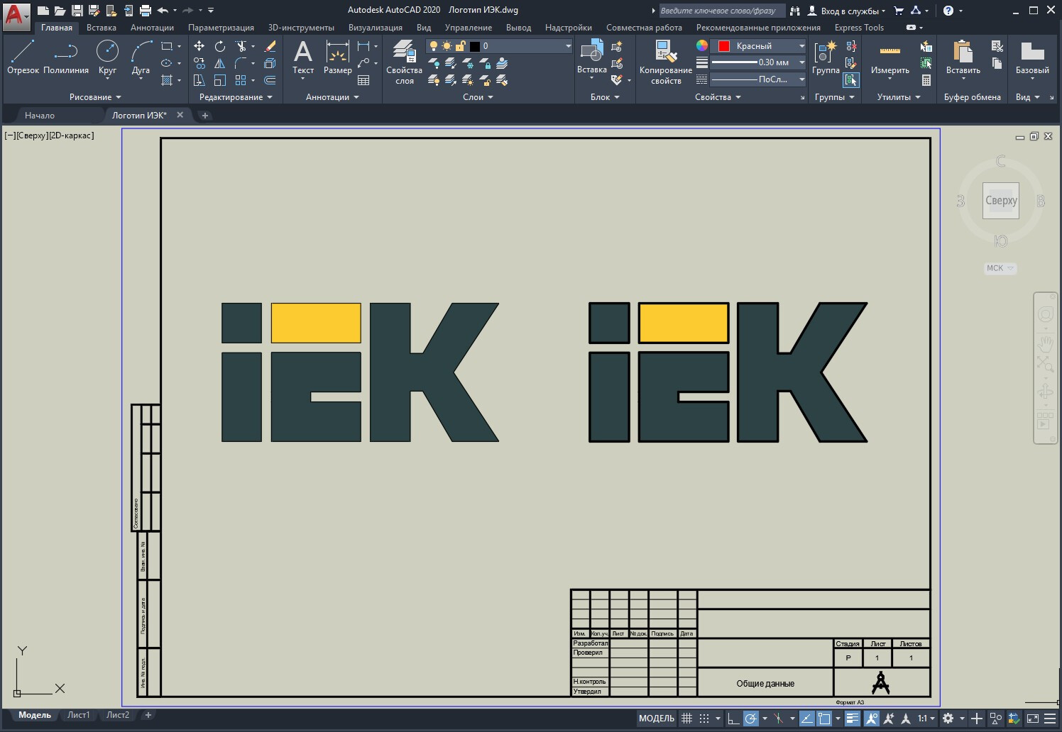This screenshot has height=732, width=1062.
Task: Expand the Аннотации panel
Action: [332, 97]
